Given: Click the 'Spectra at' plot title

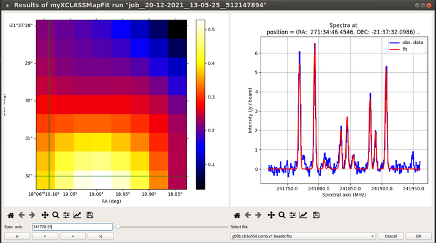Looking at the screenshot, I should click(x=343, y=25).
